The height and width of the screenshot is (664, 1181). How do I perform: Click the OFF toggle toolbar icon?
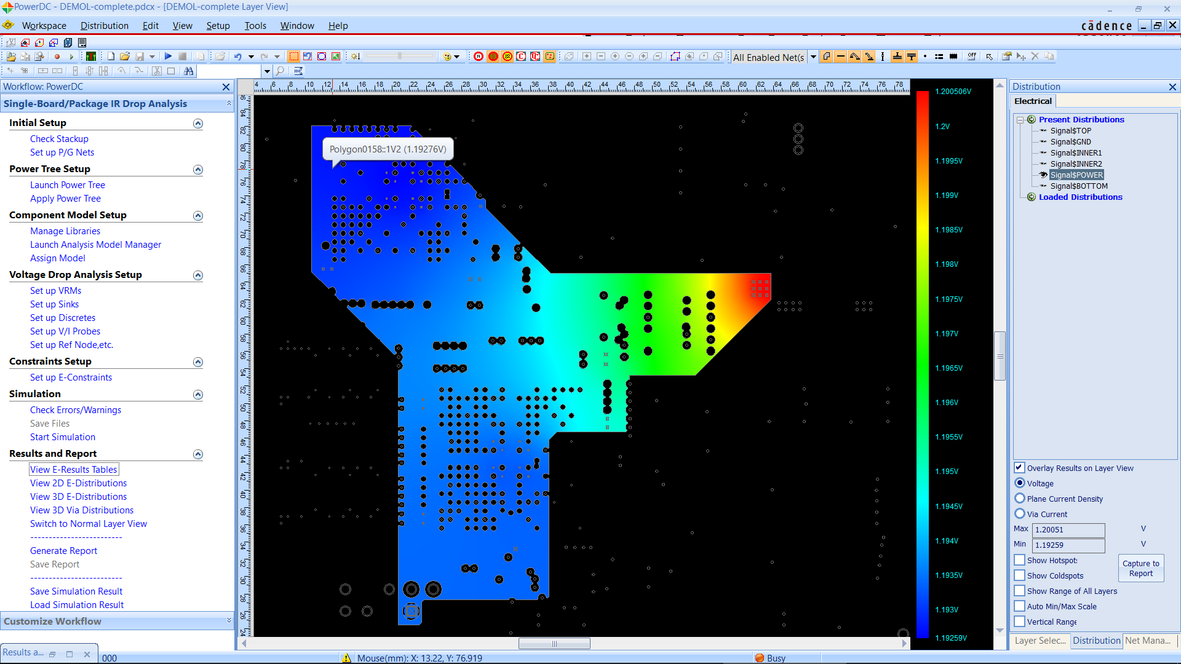coord(971,57)
